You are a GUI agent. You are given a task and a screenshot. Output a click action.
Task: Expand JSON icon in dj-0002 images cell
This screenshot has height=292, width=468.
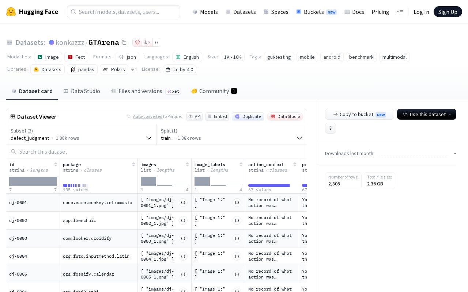pos(183,220)
